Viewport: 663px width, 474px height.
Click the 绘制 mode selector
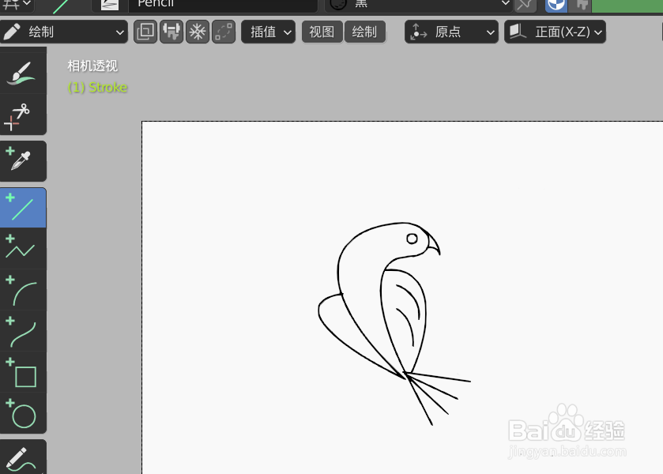[63, 32]
